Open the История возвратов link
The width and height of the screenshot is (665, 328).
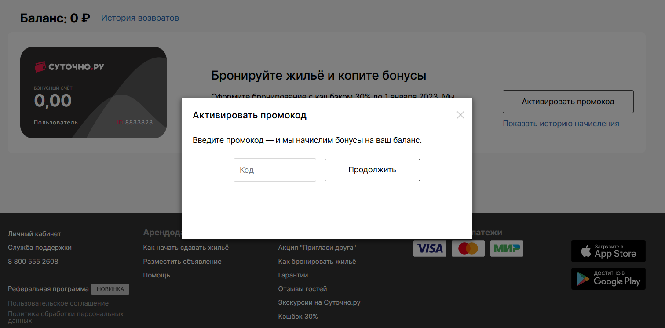coord(140,18)
